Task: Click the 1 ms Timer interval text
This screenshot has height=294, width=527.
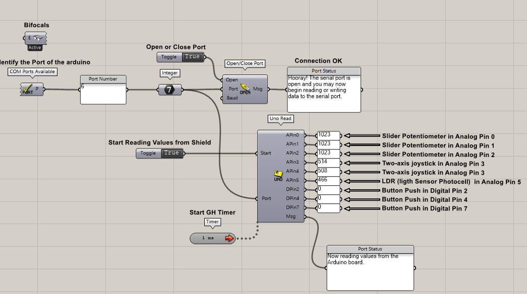Action: point(208,238)
